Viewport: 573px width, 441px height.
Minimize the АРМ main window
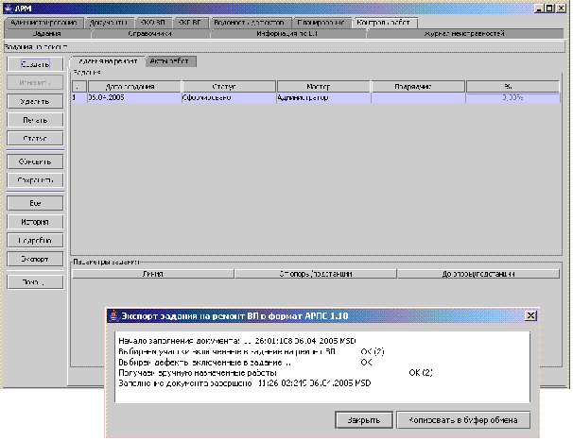tap(539, 8)
